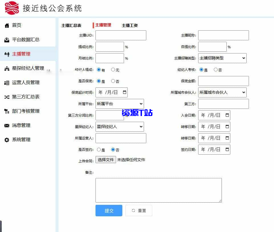Image resolution: width=274 pixels, height=232 pixels.
Task: Open 运营人员管理 via its sidebar icon
Action: tap(7, 83)
